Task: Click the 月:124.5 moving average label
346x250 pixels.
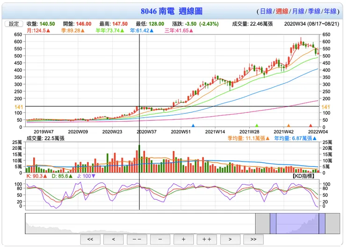Action: tap(38, 30)
